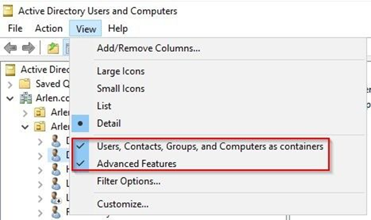Open the Help menu
371x220 pixels.
[118, 28]
